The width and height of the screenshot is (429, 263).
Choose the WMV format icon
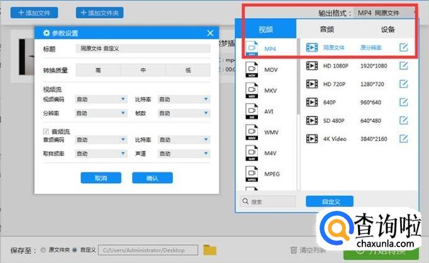click(x=252, y=133)
